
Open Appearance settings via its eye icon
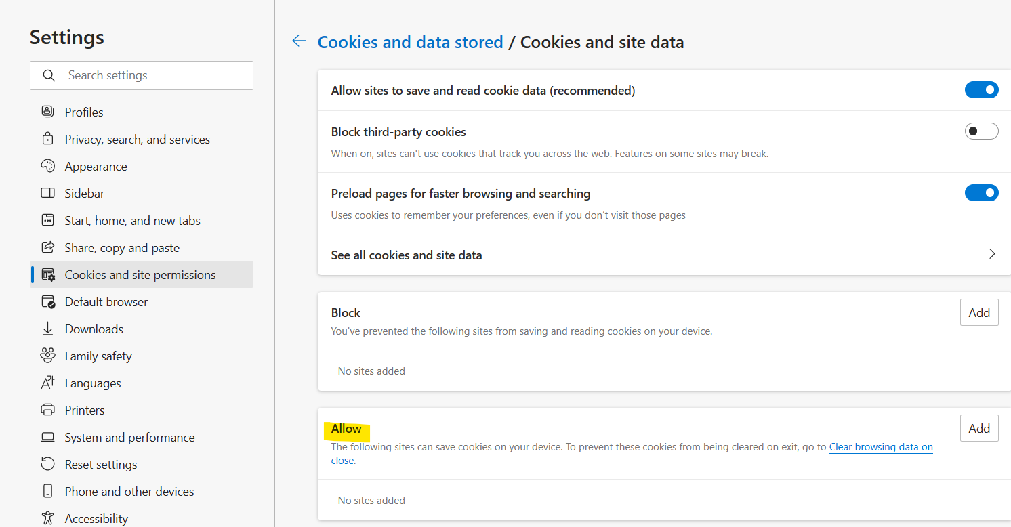tap(47, 166)
